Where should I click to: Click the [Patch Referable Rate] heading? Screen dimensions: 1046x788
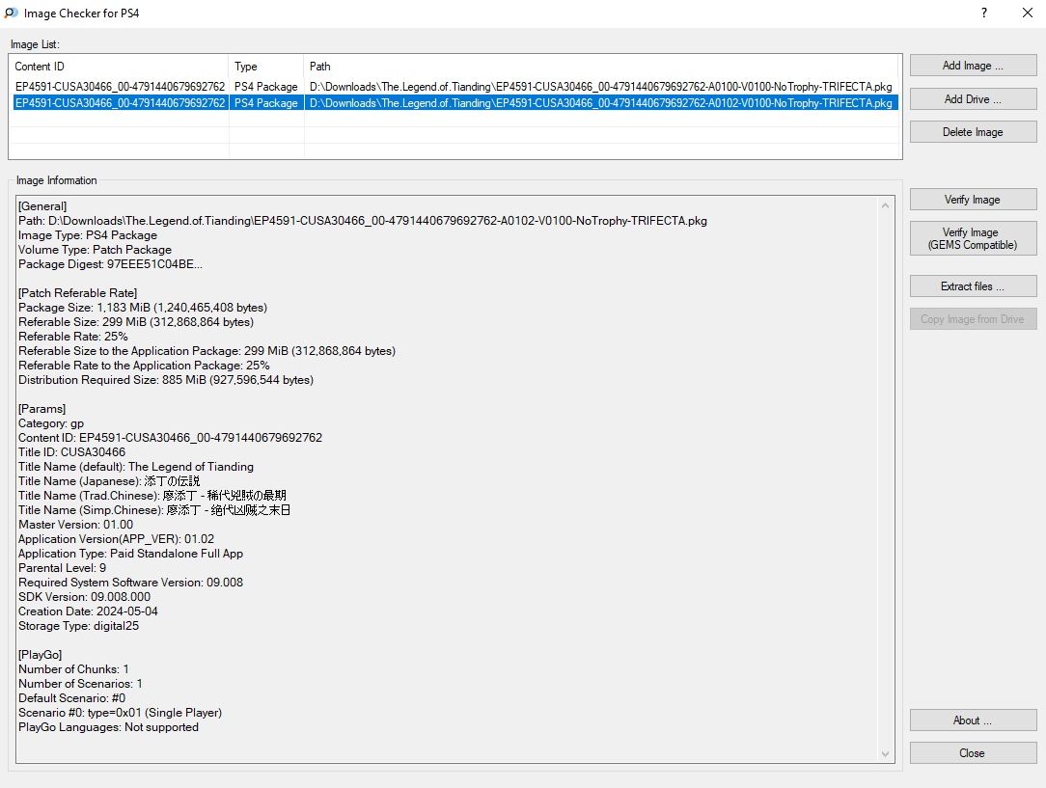77,292
